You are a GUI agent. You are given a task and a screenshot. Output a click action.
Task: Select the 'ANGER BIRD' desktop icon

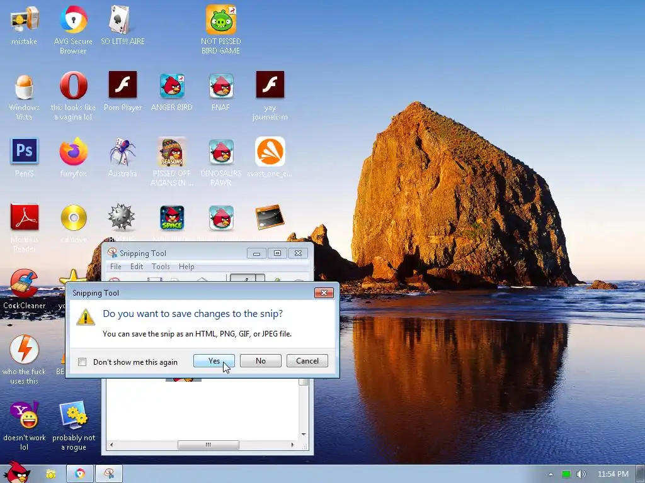(172, 92)
